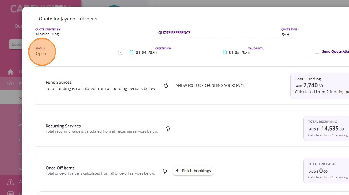Refresh the Once Off Items section
This screenshot has width=349, height=195.
[165, 171]
